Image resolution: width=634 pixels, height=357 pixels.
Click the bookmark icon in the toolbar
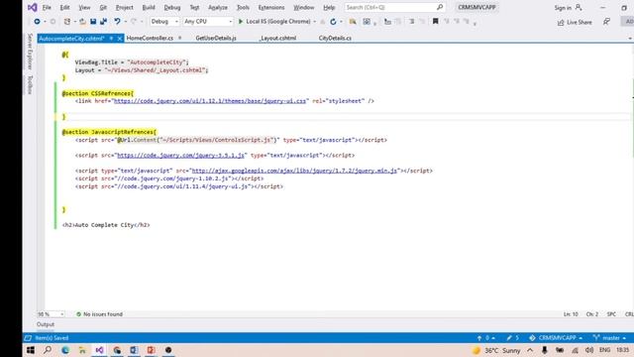point(436,22)
